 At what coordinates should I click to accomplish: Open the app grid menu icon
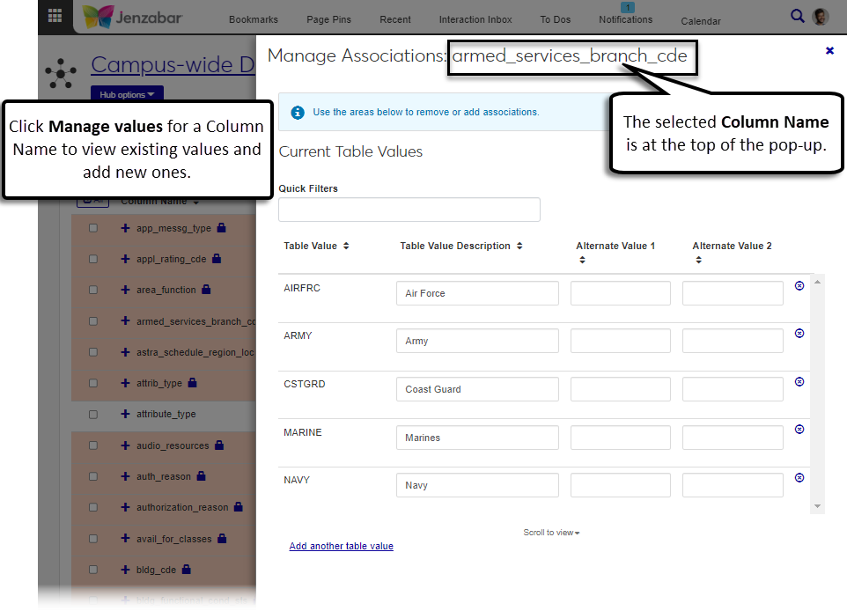click(55, 16)
